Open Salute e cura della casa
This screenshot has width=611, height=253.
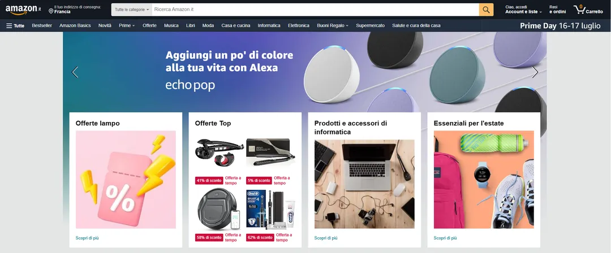(x=416, y=25)
